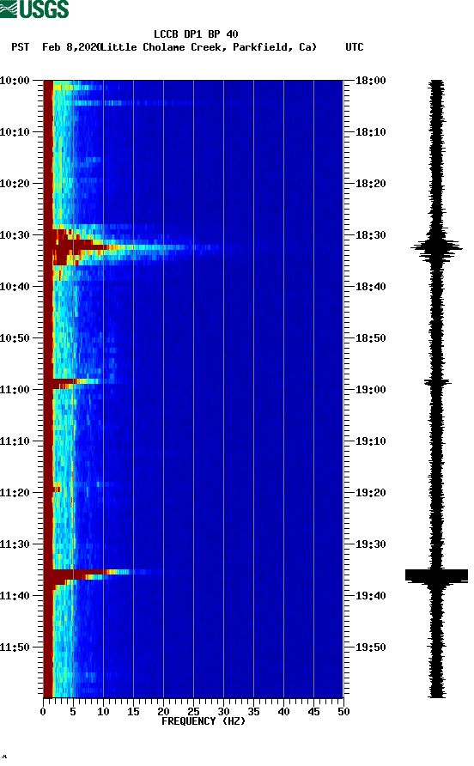
Task: Click the 19:50 UTC time label
Action: point(371,647)
